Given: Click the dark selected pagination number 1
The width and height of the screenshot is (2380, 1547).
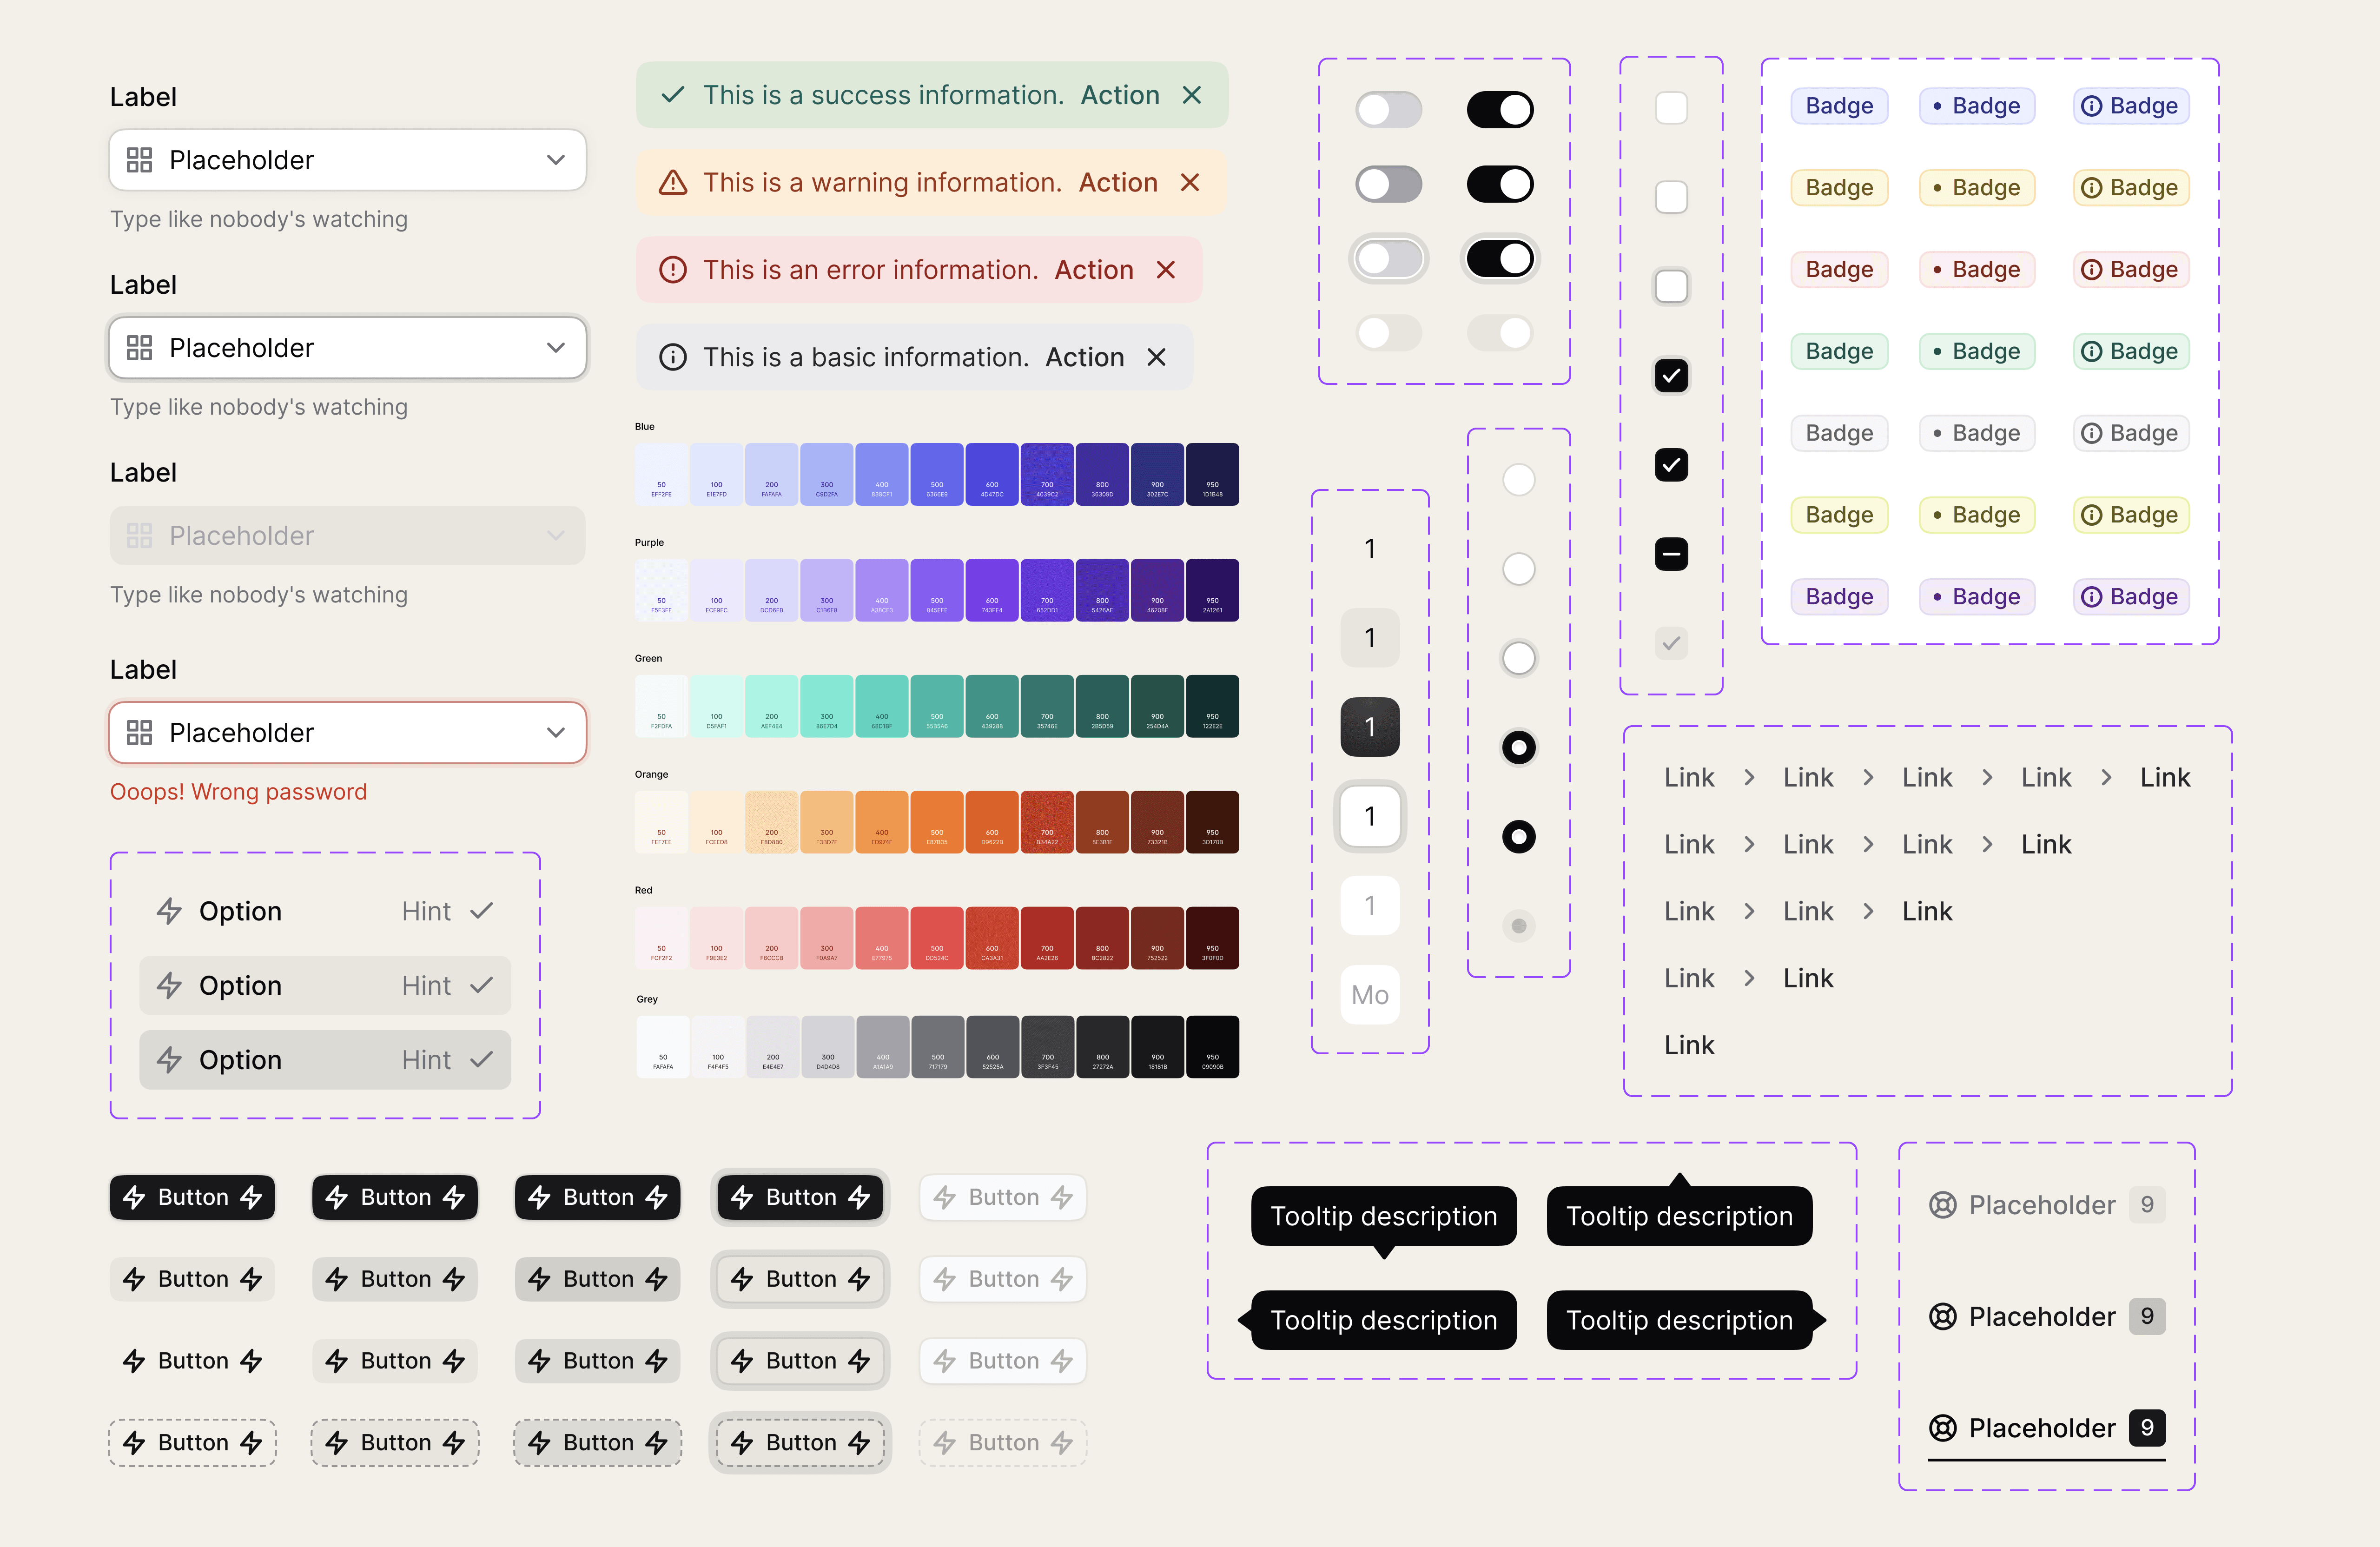Looking at the screenshot, I should [x=1369, y=727].
